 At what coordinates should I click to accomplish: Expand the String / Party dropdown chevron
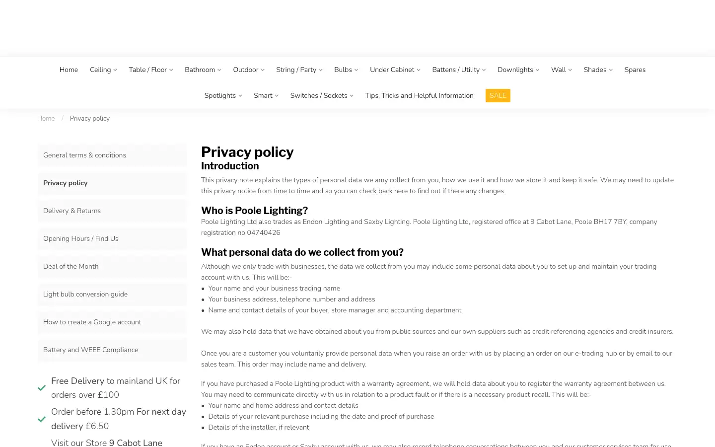tap(321, 70)
